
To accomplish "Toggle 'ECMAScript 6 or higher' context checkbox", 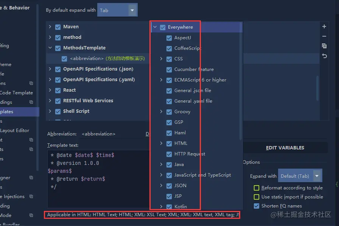I will 169,80.
